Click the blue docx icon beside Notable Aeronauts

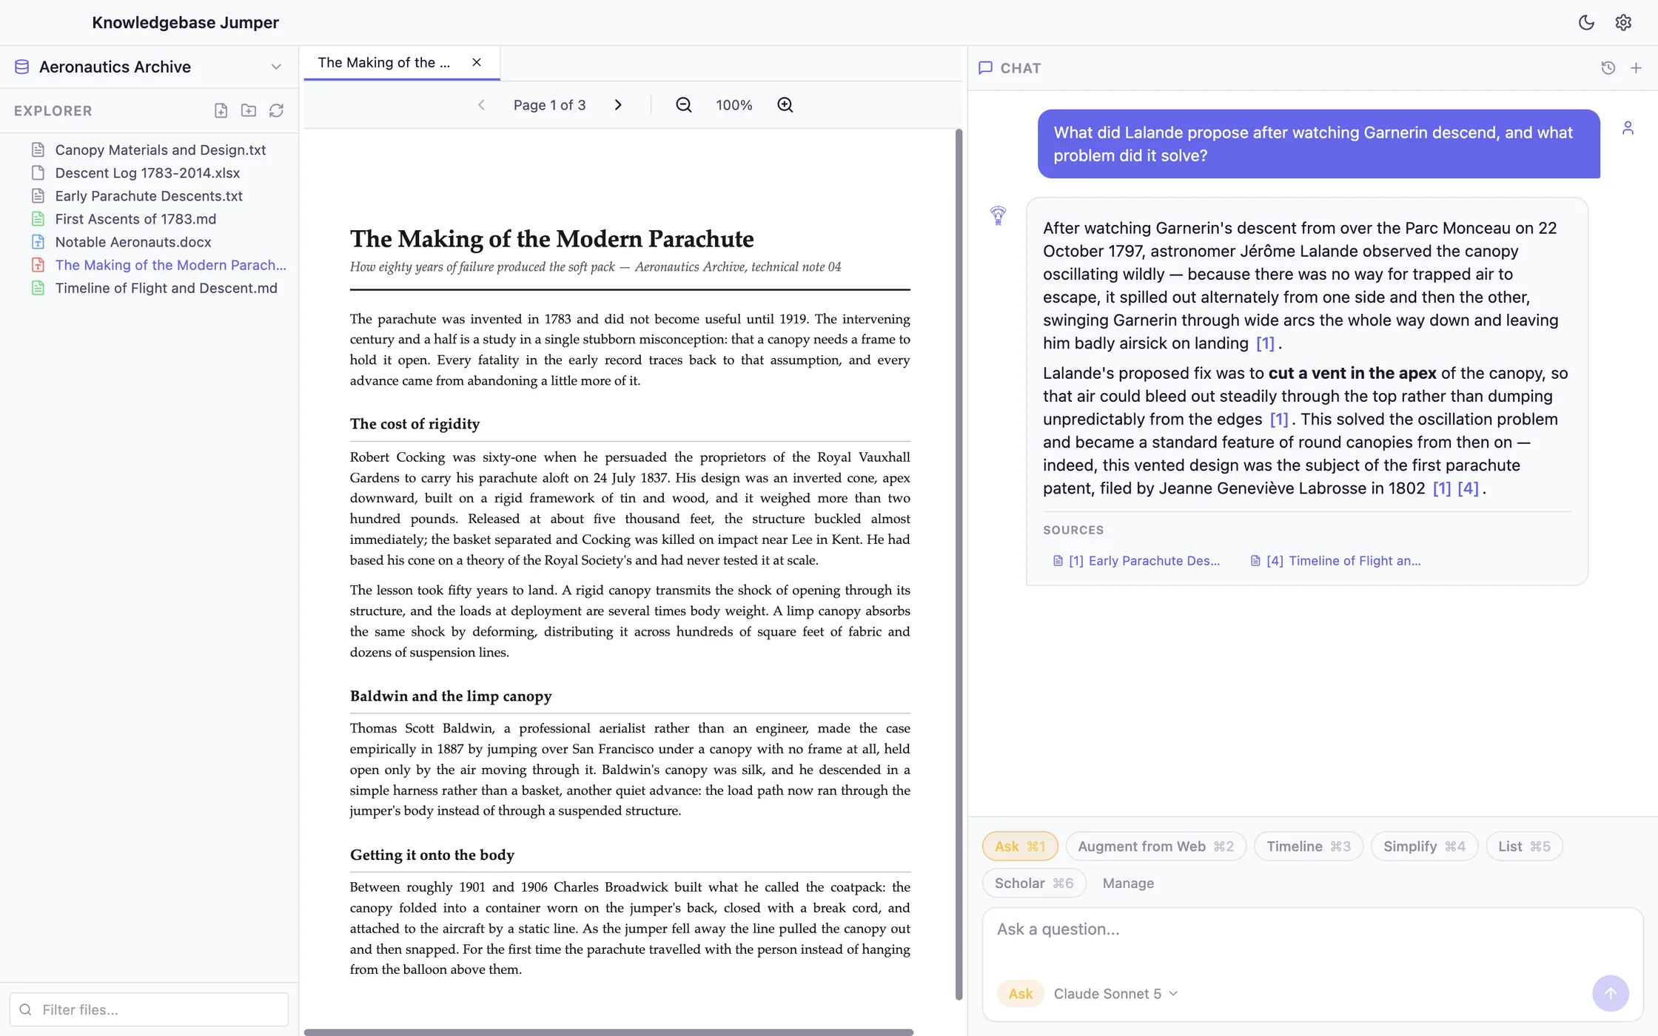38,241
